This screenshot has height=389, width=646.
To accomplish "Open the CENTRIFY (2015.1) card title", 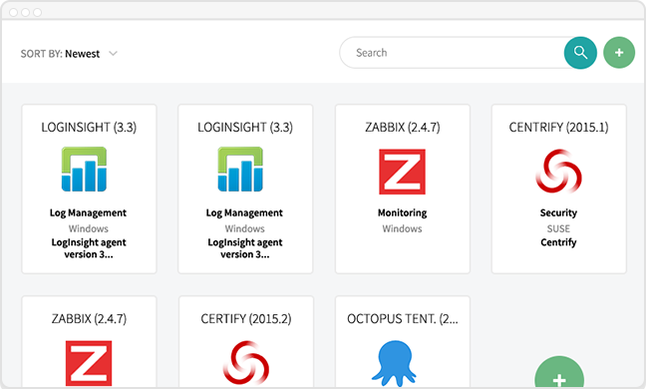I will point(558,128).
